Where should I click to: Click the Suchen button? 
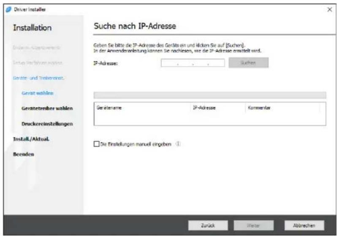248,63
